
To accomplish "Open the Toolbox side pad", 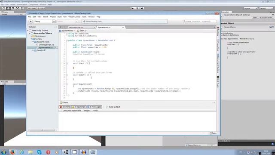I will point(218,31).
